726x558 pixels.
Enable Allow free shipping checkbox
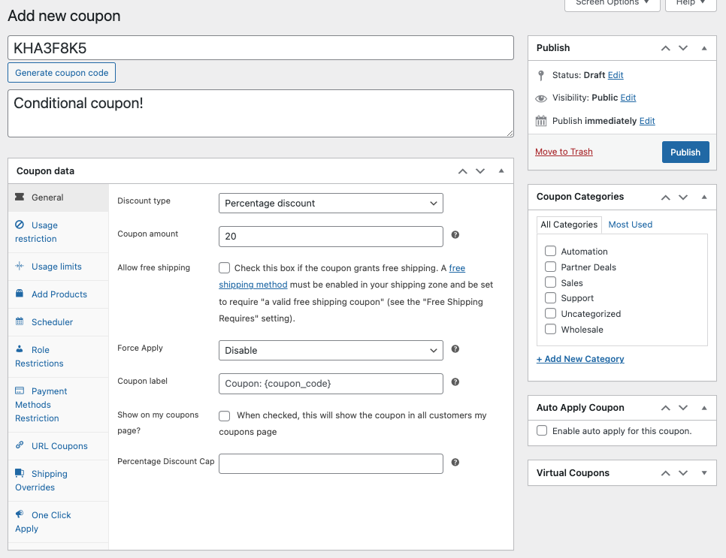pyautogui.click(x=225, y=268)
